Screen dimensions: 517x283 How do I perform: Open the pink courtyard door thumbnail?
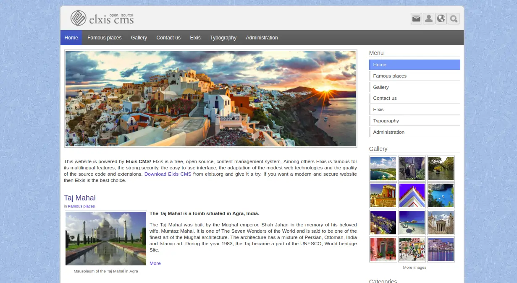(383, 249)
